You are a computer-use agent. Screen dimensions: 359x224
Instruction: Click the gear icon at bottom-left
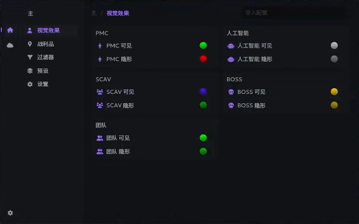click(x=10, y=213)
